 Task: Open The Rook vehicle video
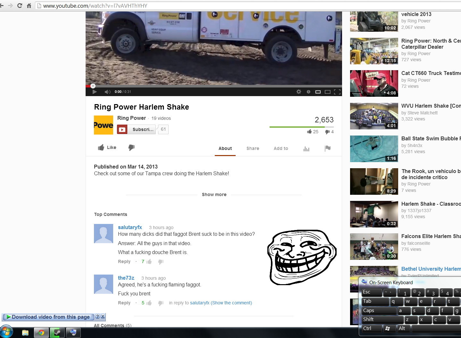pos(374,181)
